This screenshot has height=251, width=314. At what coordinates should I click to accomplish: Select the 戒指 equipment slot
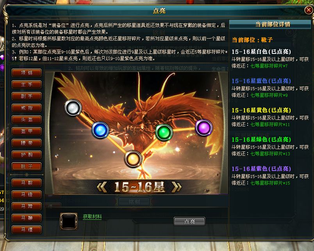[27, 108]
